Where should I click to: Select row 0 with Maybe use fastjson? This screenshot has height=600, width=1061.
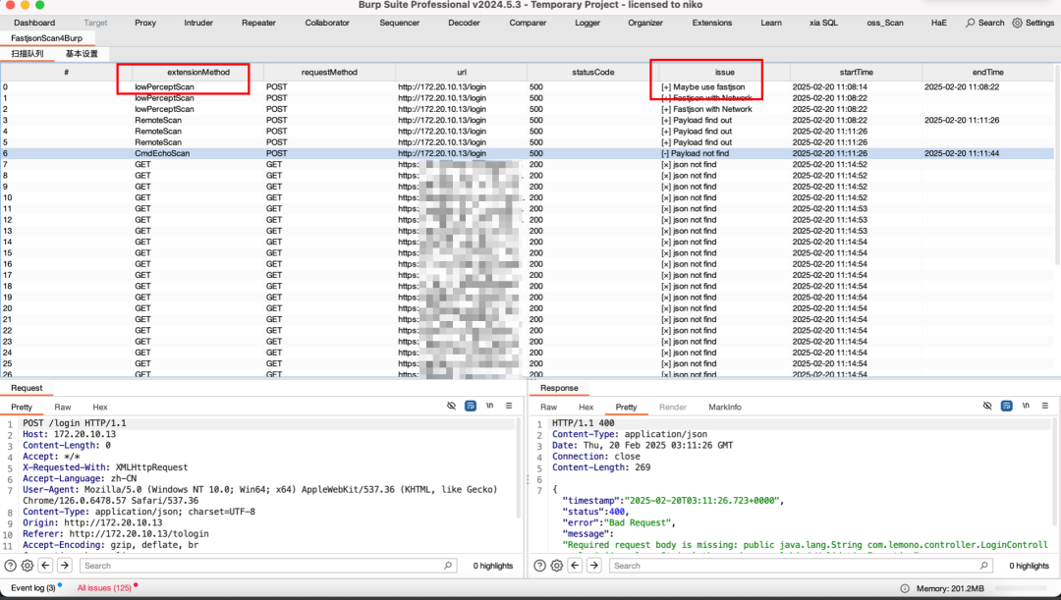[x=528, y=86]
